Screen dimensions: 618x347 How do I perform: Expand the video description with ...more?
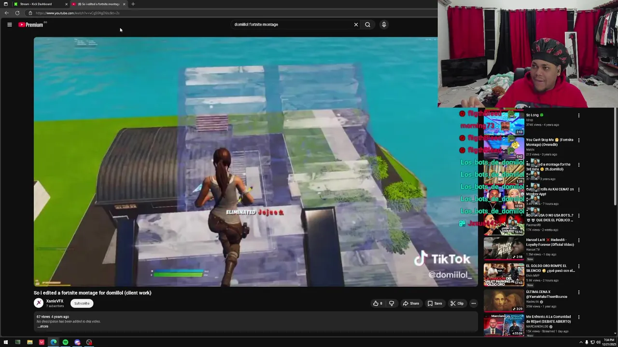(43, 327)
